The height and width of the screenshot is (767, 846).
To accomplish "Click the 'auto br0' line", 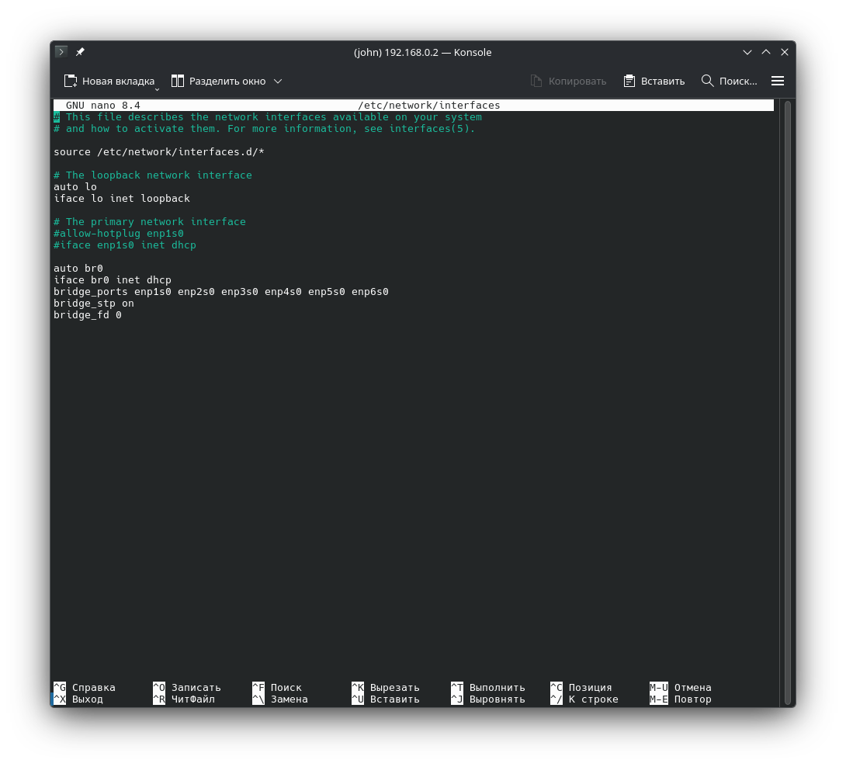I will click(78, 269).
